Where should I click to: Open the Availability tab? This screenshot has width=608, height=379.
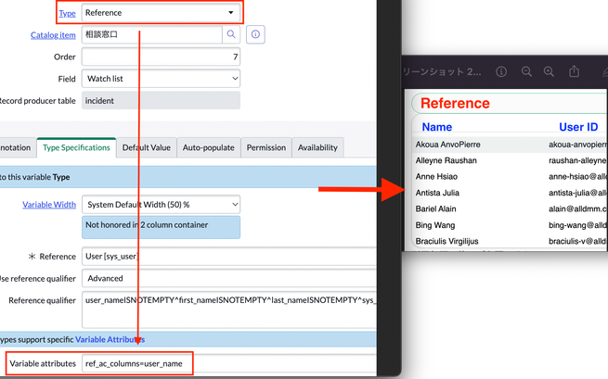[x=317, y=147]
